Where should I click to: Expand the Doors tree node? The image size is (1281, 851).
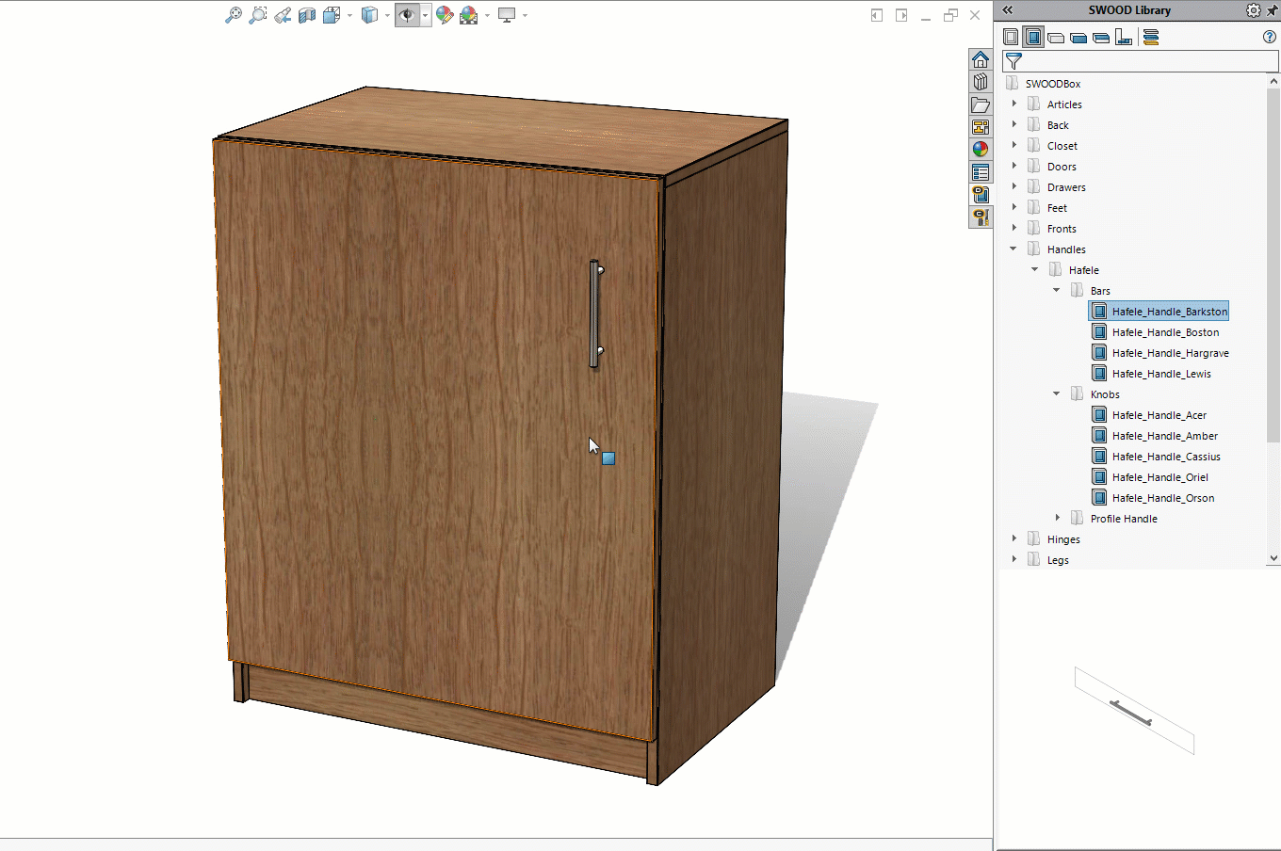[1013, 166]
